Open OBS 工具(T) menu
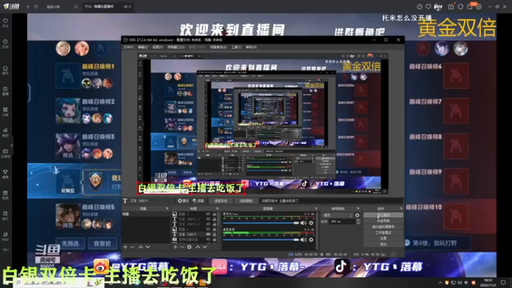 point(236,47)
